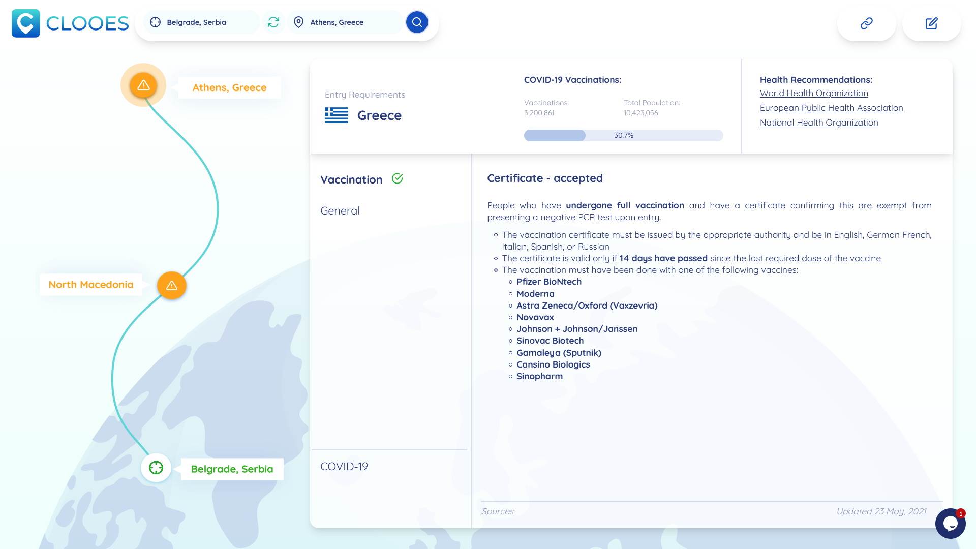Click the green Vaccination checkmark icon
This screenshot has height=549, width=976.
(398, 178)
